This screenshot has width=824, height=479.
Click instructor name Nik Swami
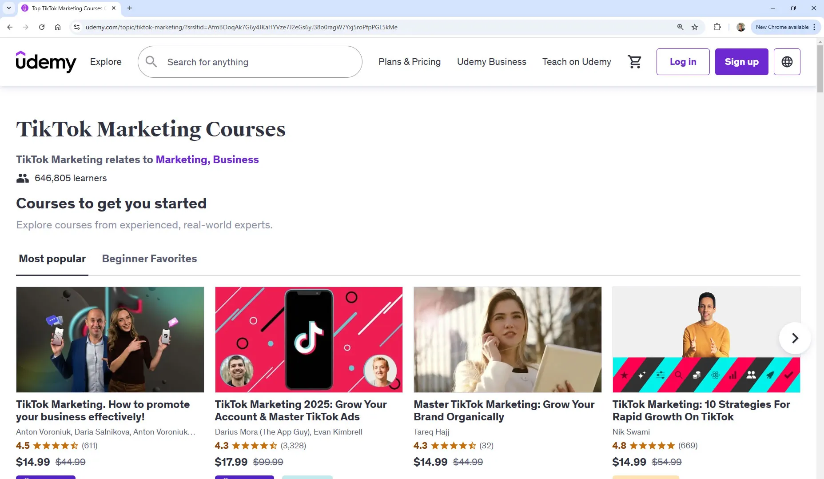pyautogui.click(x=631, y=432)
